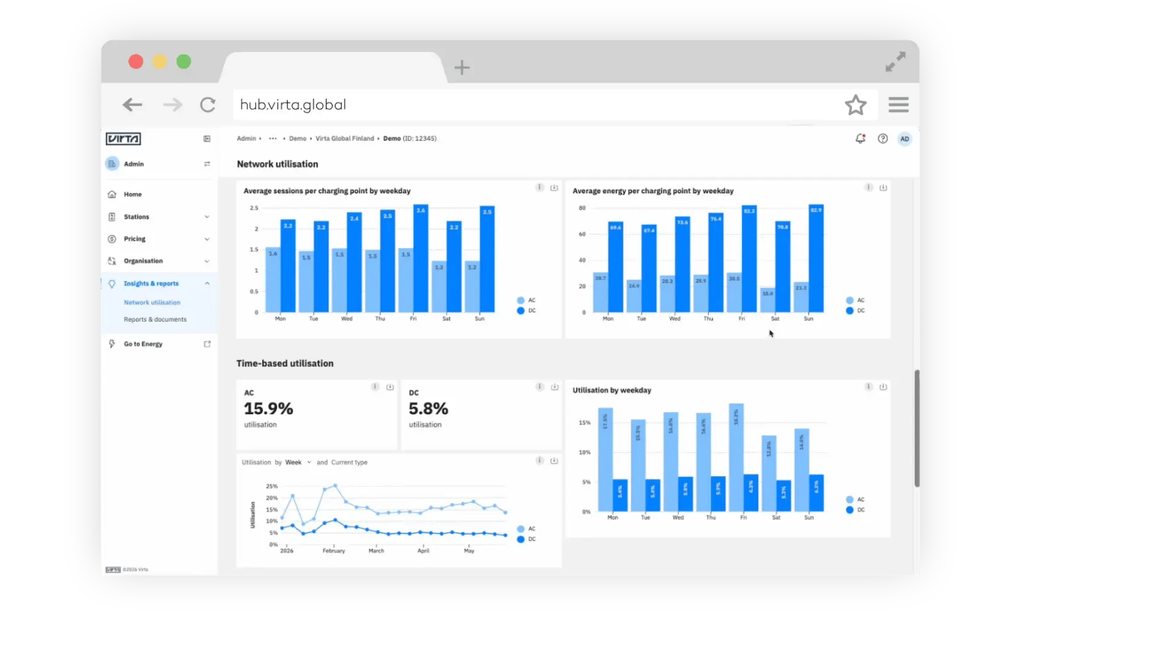1161x653 pixels.
Task: Toggle DC series in energy chart legend
Action: pos(855,311)
